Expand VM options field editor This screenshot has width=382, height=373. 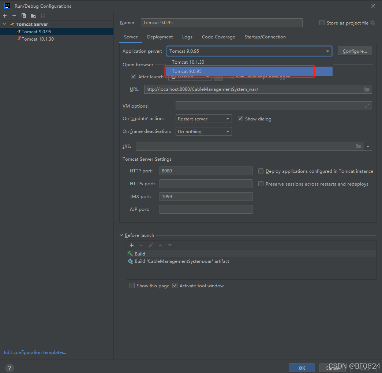click(x=367, y=106)
